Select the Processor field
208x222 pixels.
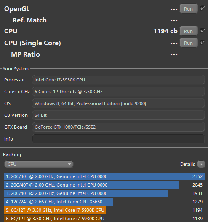[x=118, y=80]
